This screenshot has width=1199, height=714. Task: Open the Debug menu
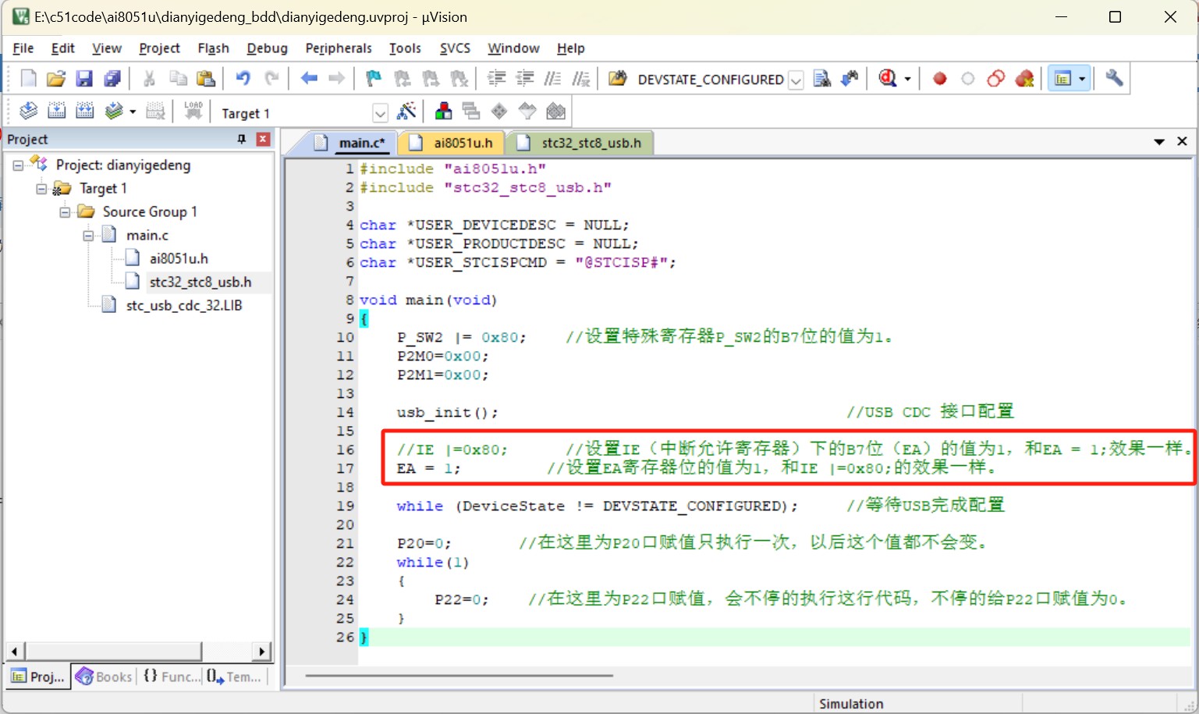pos(267,48)
